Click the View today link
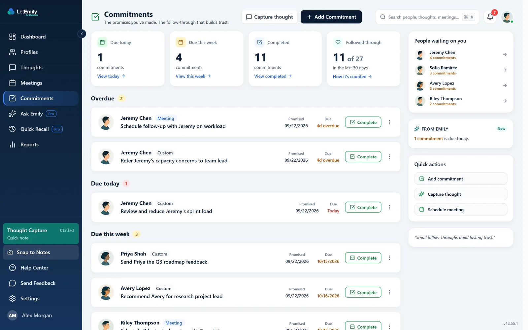The image size is (528, 330). pyautogui.click(x=111, y=76)
